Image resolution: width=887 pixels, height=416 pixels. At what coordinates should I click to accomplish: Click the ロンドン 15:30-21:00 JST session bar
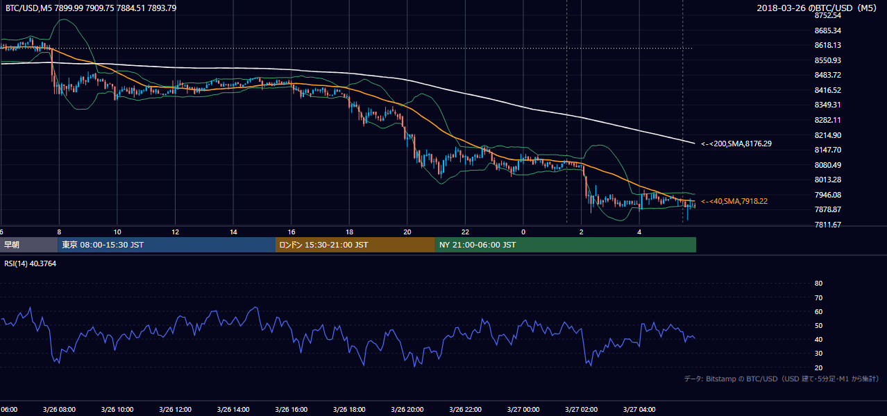355,245
